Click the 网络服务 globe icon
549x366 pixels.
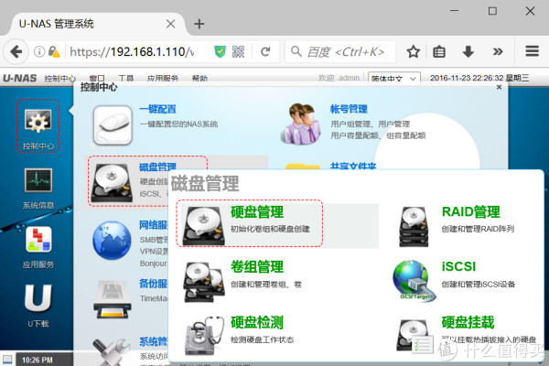coord(112,241)
